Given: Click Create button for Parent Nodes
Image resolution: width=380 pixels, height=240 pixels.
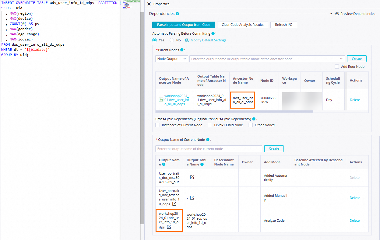Looking at the screenshot, I should coord(357,59).
